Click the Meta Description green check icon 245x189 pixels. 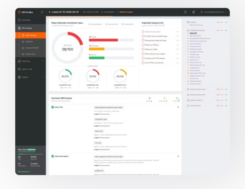pyautogui.click(x=53, y=156)
